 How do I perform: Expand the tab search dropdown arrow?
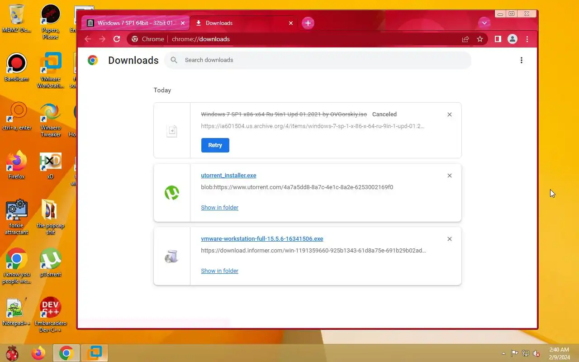tap(484, 23)
